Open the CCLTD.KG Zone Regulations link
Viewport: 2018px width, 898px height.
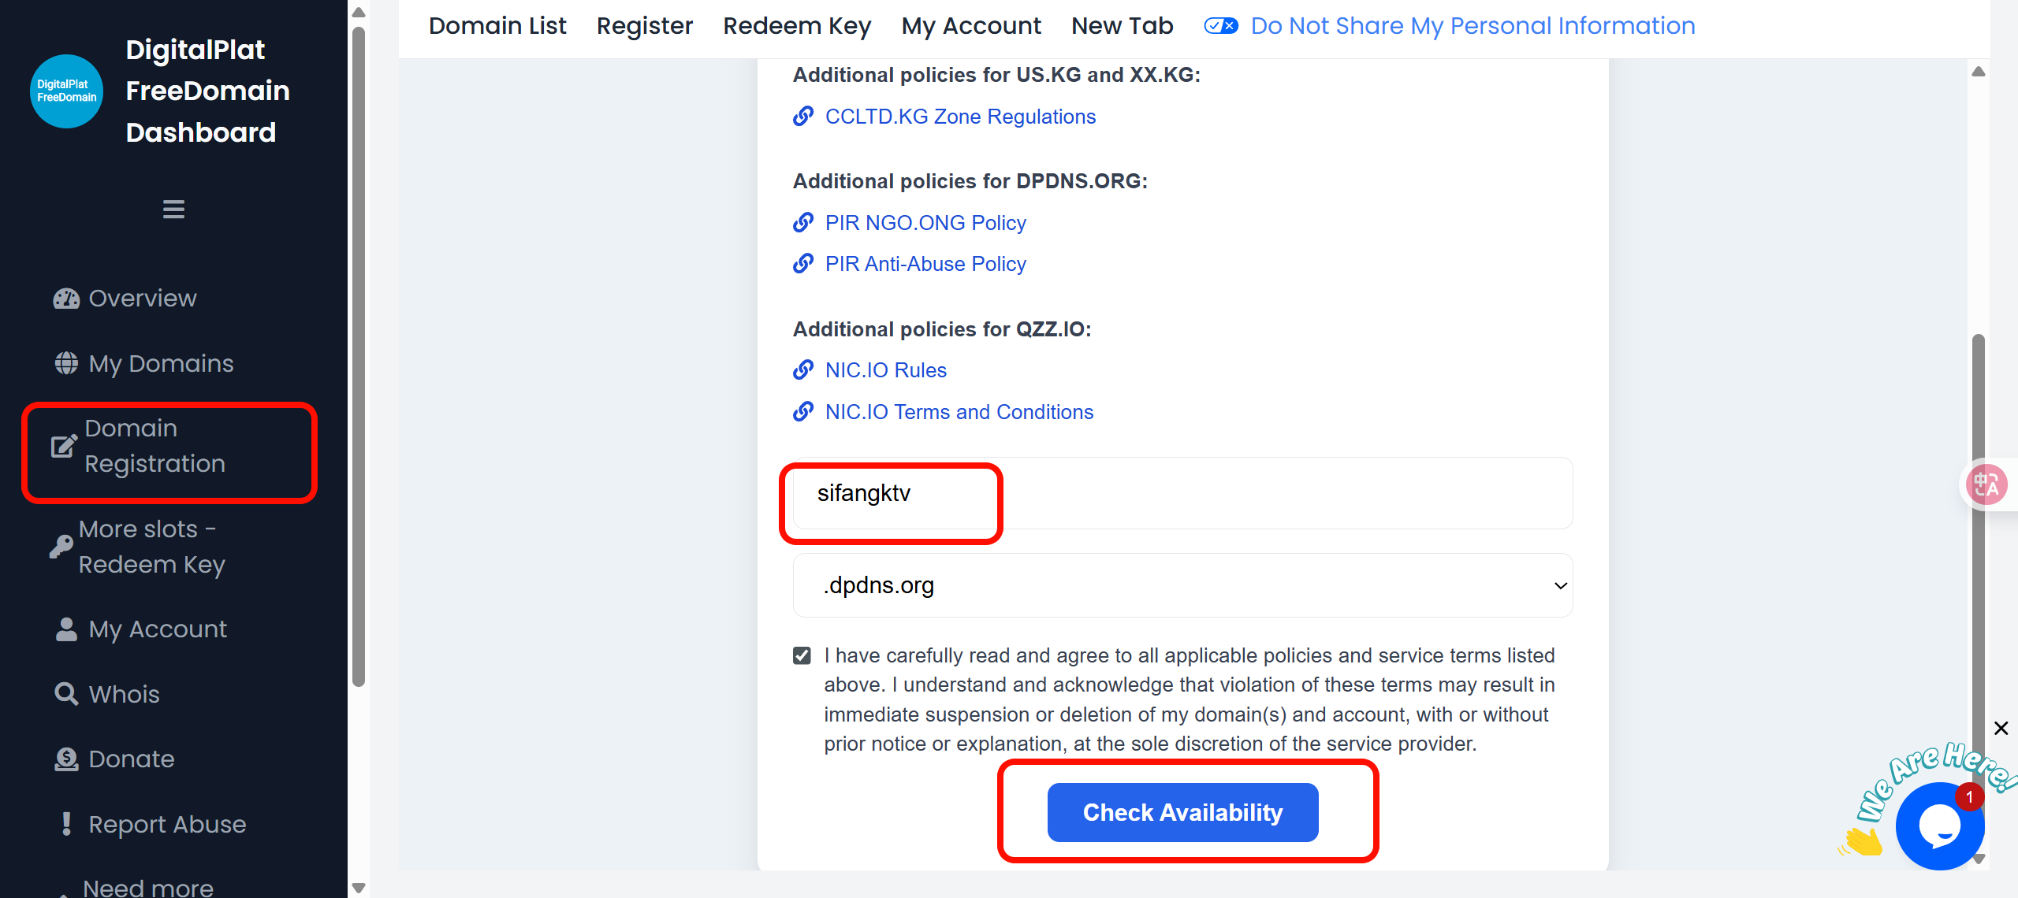[x=959, y=117]
